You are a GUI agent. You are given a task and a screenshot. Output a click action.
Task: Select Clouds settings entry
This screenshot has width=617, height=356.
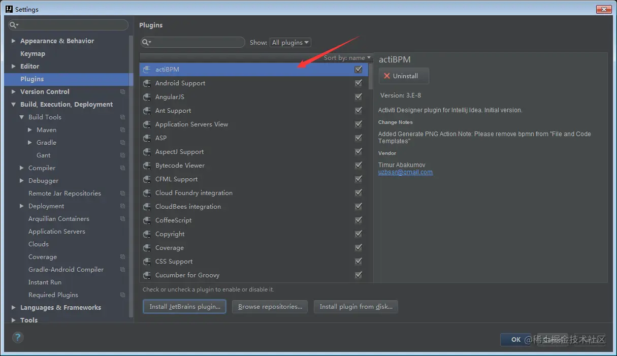(x=39, y=244)
